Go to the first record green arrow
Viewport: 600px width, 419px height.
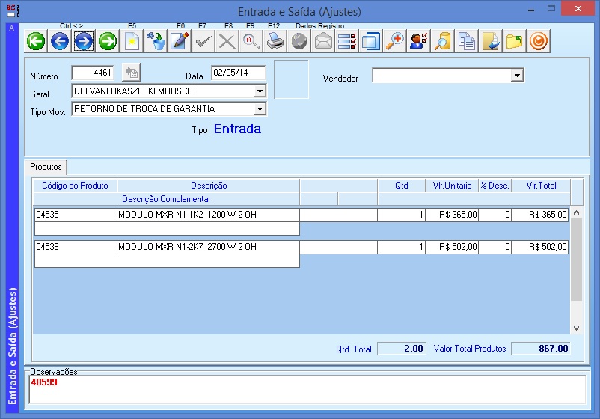tap(36, 41)
